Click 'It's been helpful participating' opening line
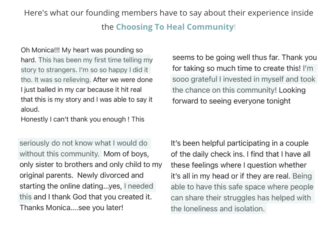The width and height of the screenshot is (336, 236). (240, 143)
